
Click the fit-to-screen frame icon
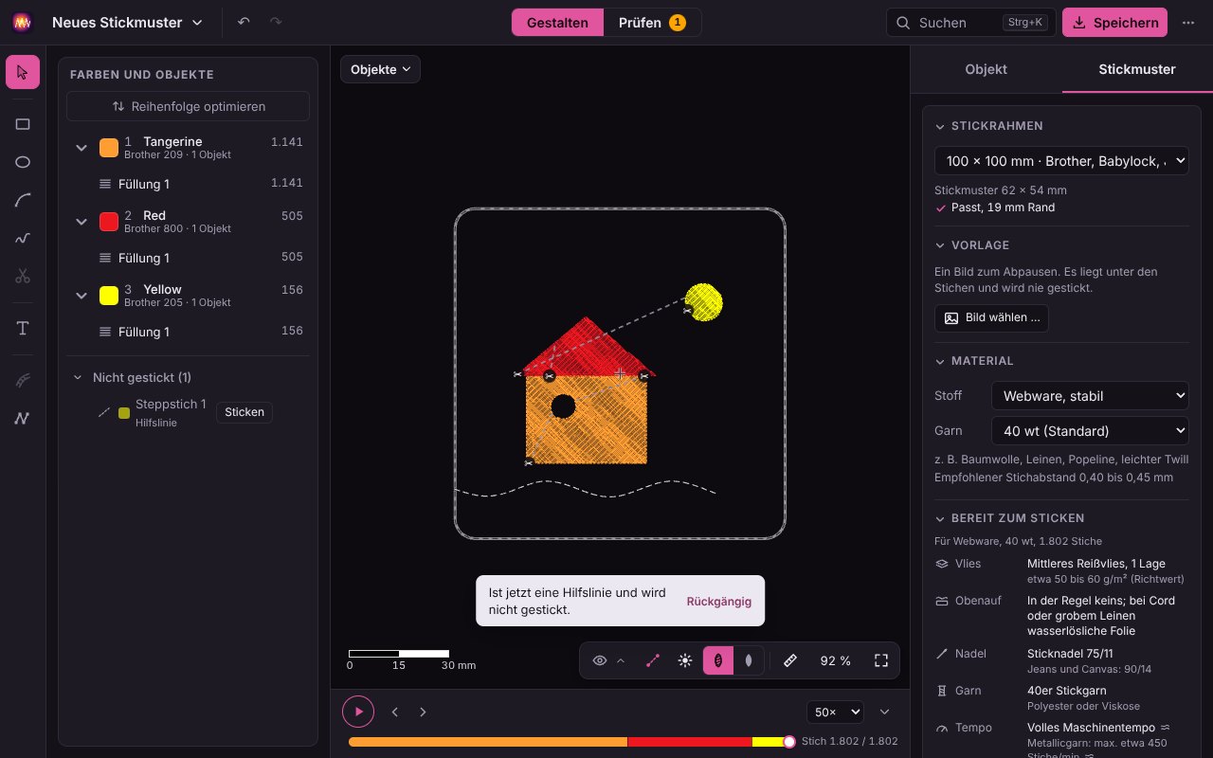pyautogui.click(x=881, y=660)
